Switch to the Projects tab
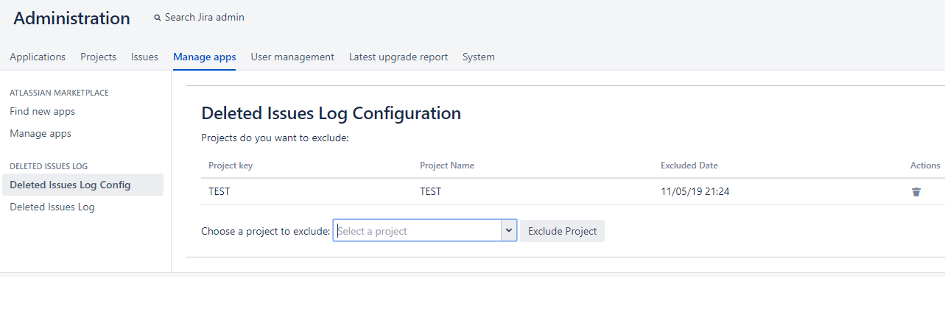This screenshot has height=331, width=945. point(98,57)
